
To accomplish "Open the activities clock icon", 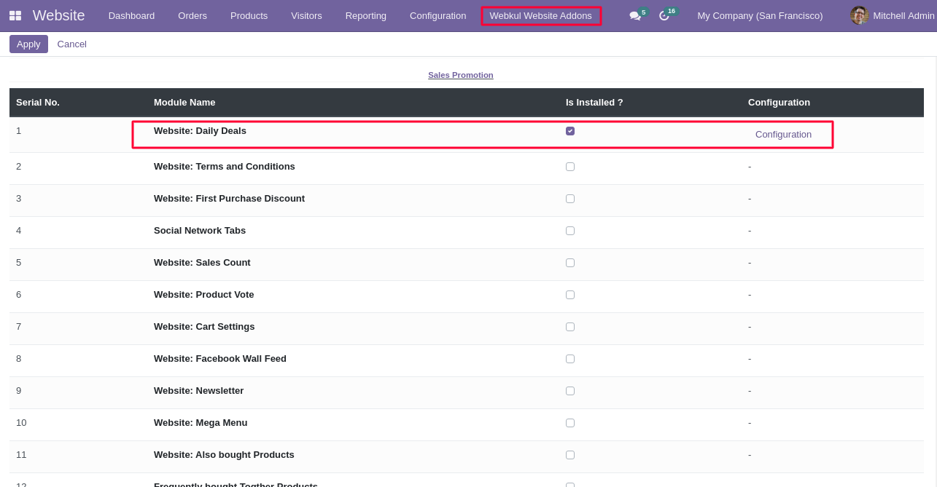I will (x=664, y=15).
